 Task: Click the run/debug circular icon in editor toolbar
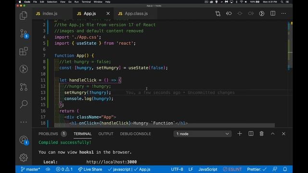tap(262, 13)
